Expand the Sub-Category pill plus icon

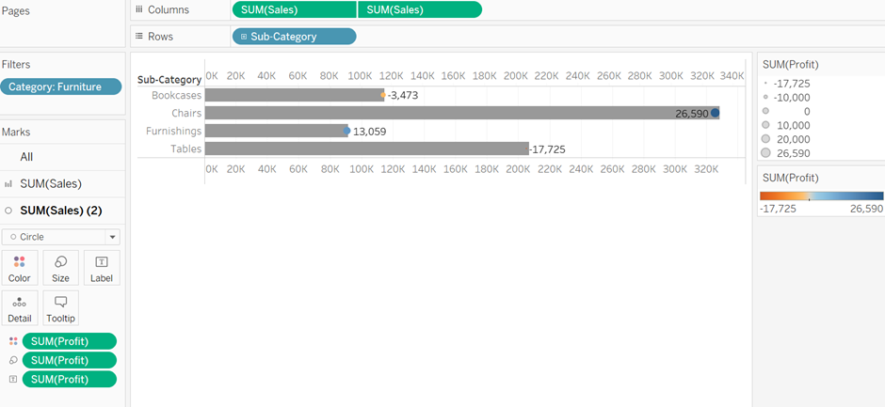coord(244,37)
